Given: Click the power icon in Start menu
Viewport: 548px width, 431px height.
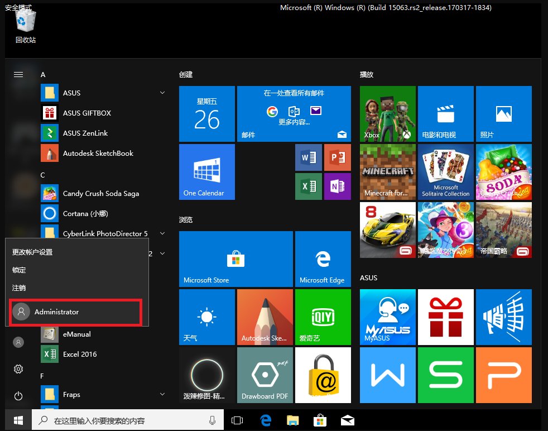Looking at the screenshot, I should point(18,396).
